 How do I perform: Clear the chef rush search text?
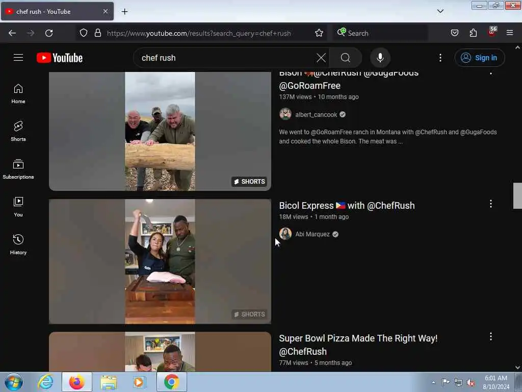(x=321, y=58)
